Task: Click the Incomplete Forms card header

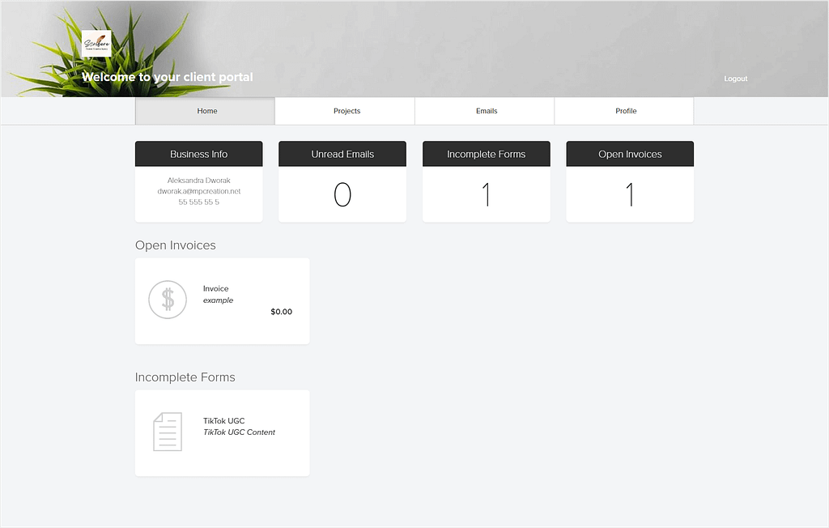Action: point(487,154)
